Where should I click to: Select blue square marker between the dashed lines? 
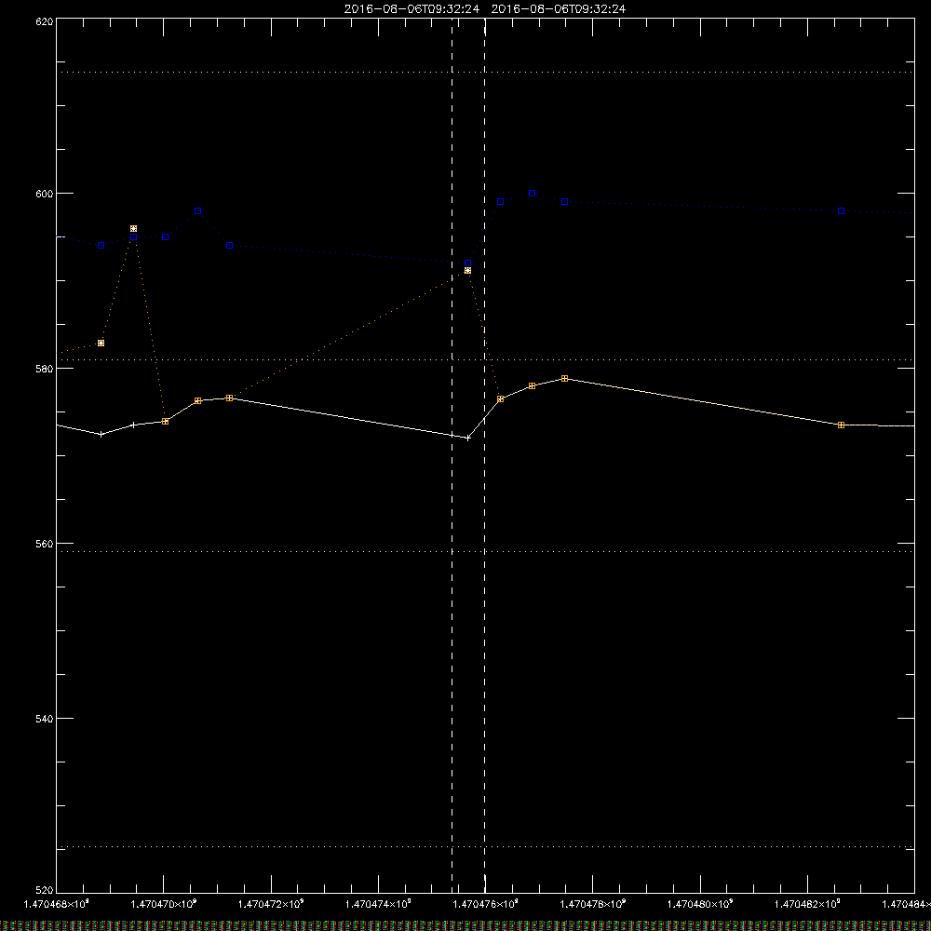tap(468, 263)
